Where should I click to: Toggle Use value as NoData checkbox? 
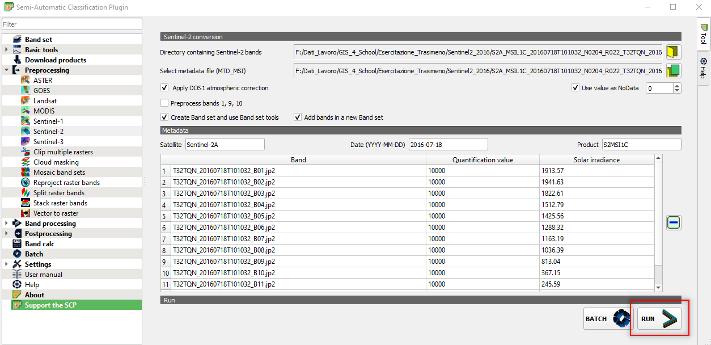pos(575,88)
